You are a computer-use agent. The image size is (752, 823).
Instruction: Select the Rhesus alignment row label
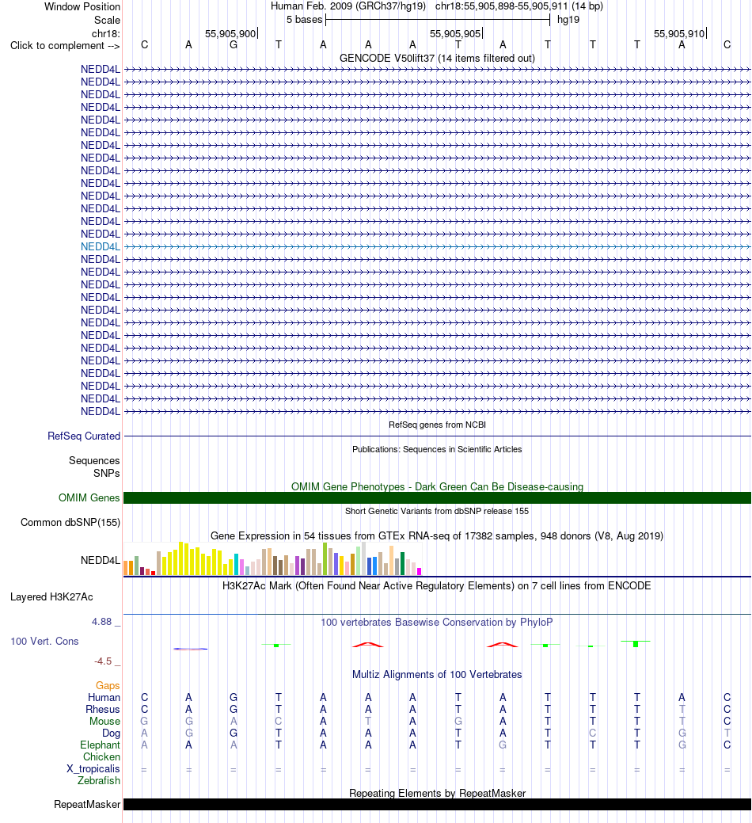(103, 710)
